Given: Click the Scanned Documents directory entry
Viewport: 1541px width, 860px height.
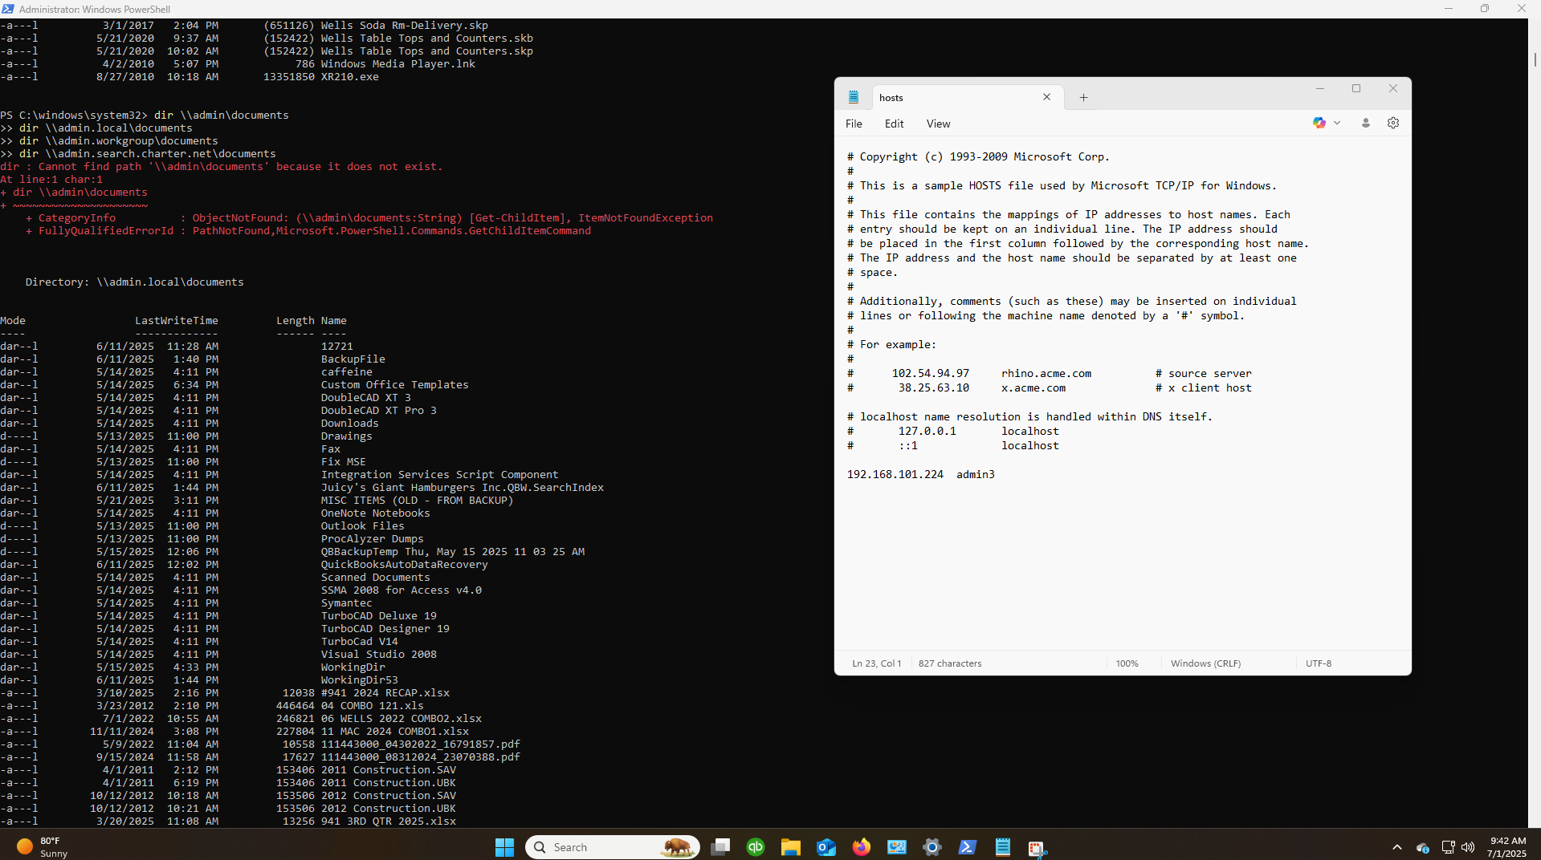Looking at the screenshot, I should coord(375,577).
